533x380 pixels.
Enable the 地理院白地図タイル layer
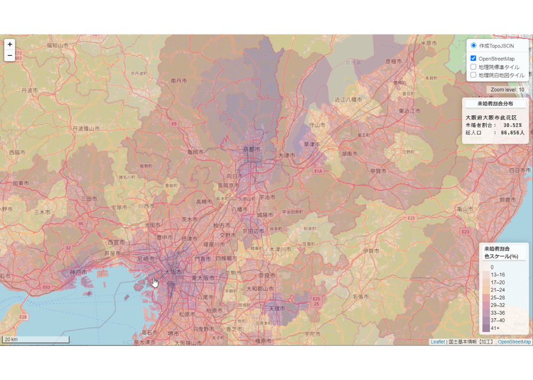coord(473,75)
